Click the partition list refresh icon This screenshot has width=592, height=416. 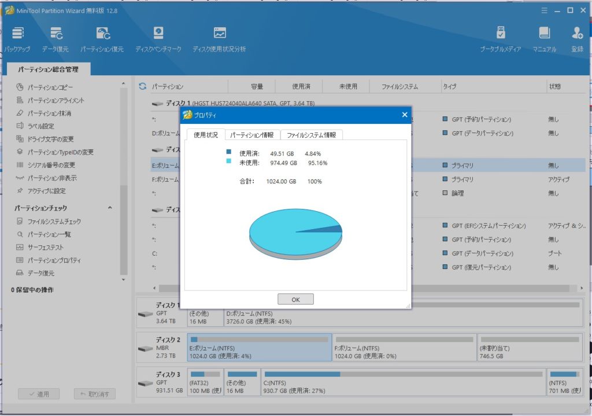tap(142, 86)
